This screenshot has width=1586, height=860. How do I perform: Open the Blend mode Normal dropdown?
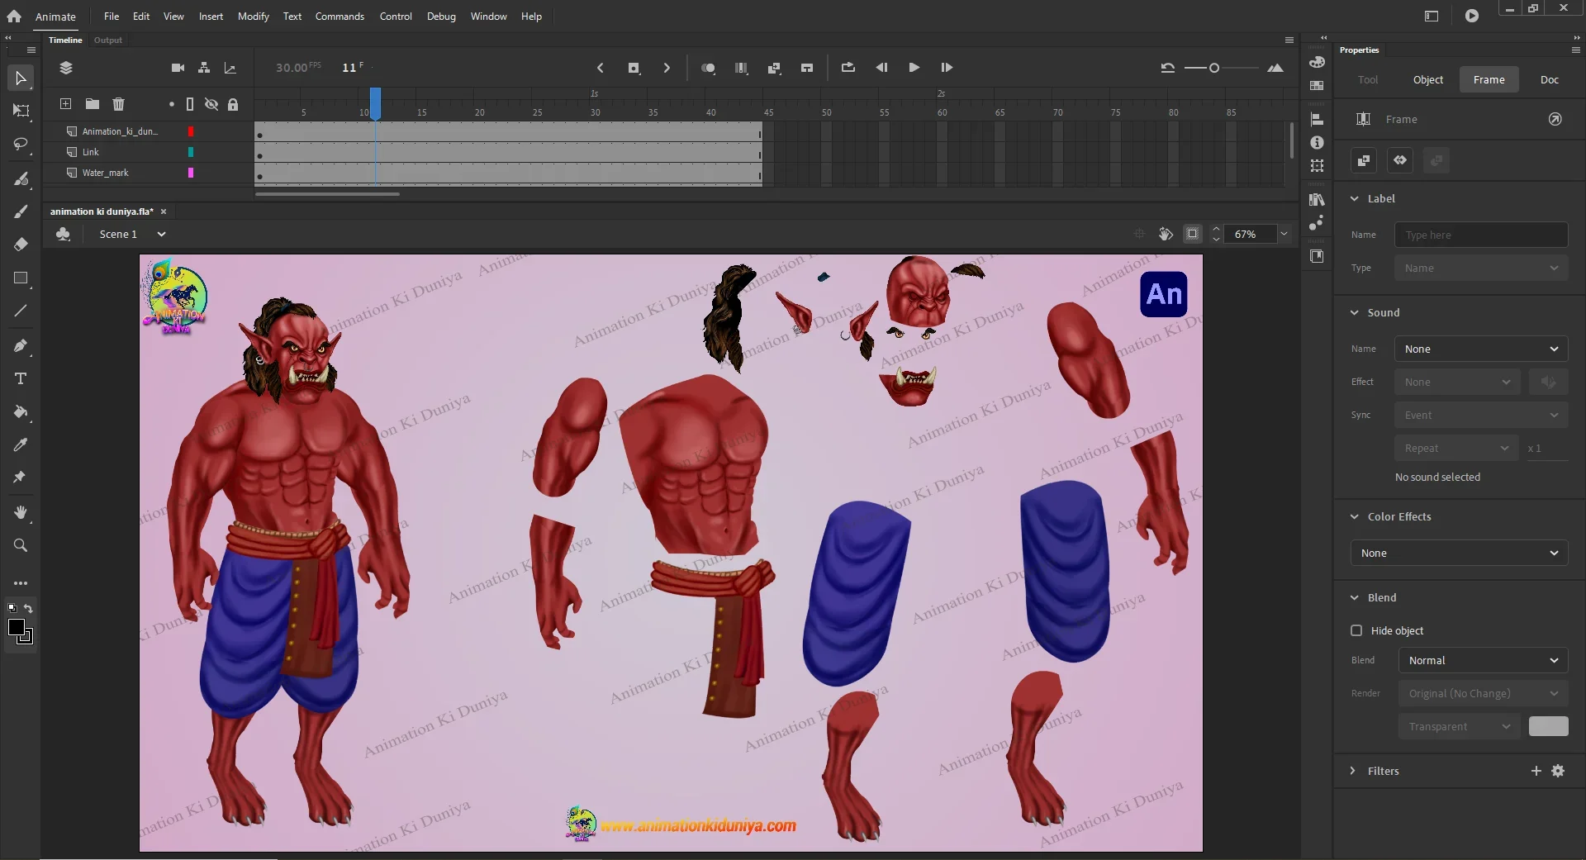(x=1482, y=660)
